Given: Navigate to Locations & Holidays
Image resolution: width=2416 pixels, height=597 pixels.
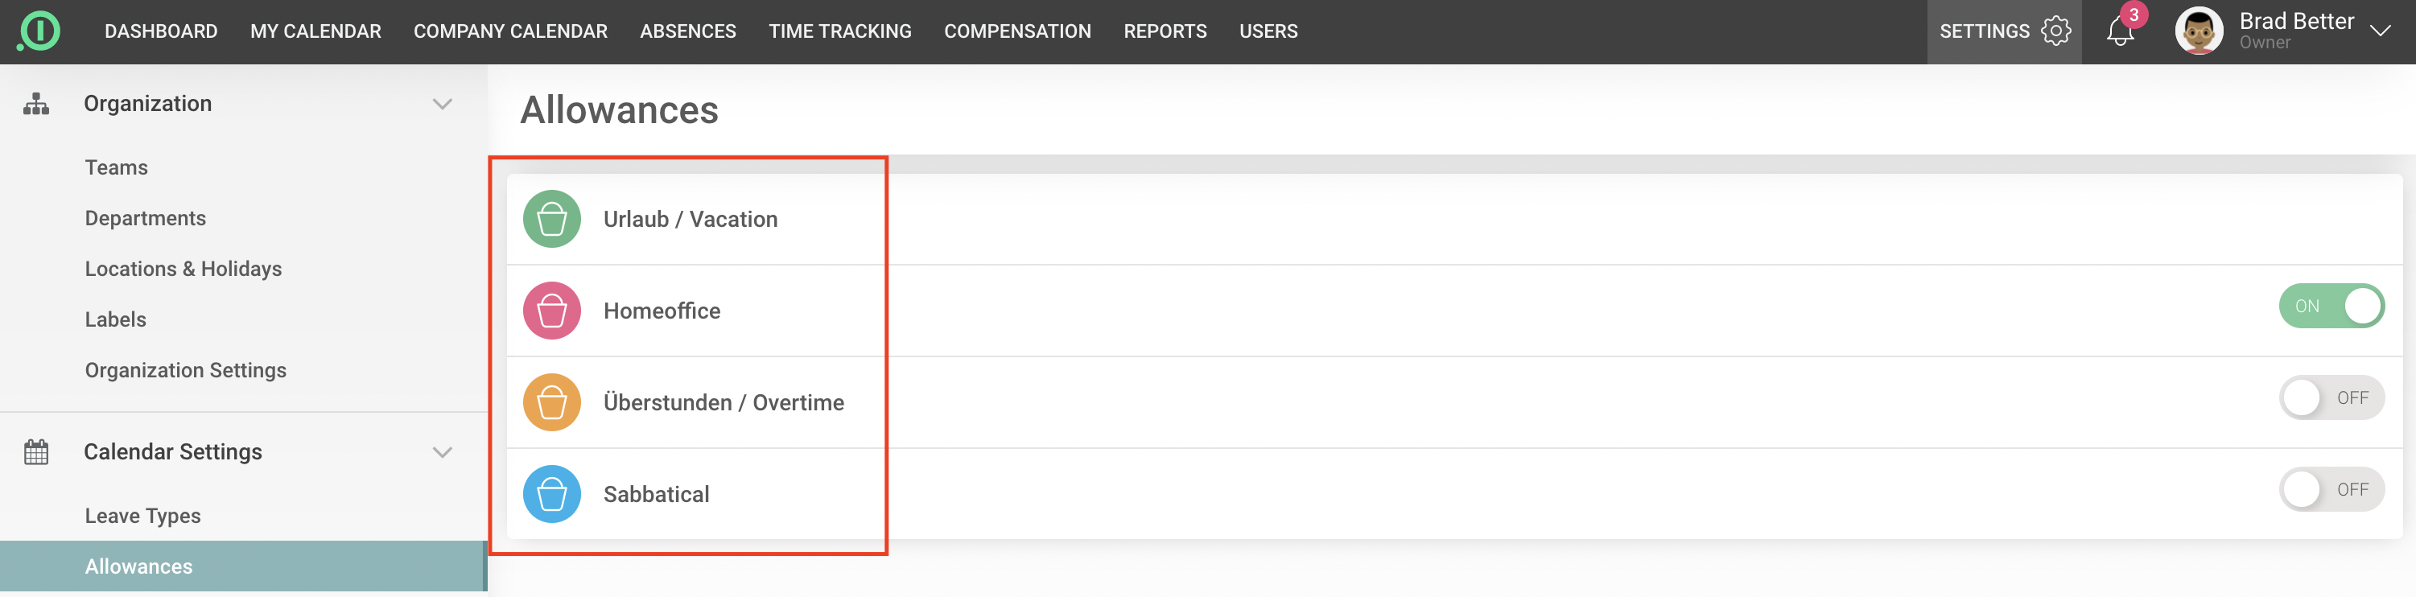Looking at the screenshot, I should tap(183, 269).
